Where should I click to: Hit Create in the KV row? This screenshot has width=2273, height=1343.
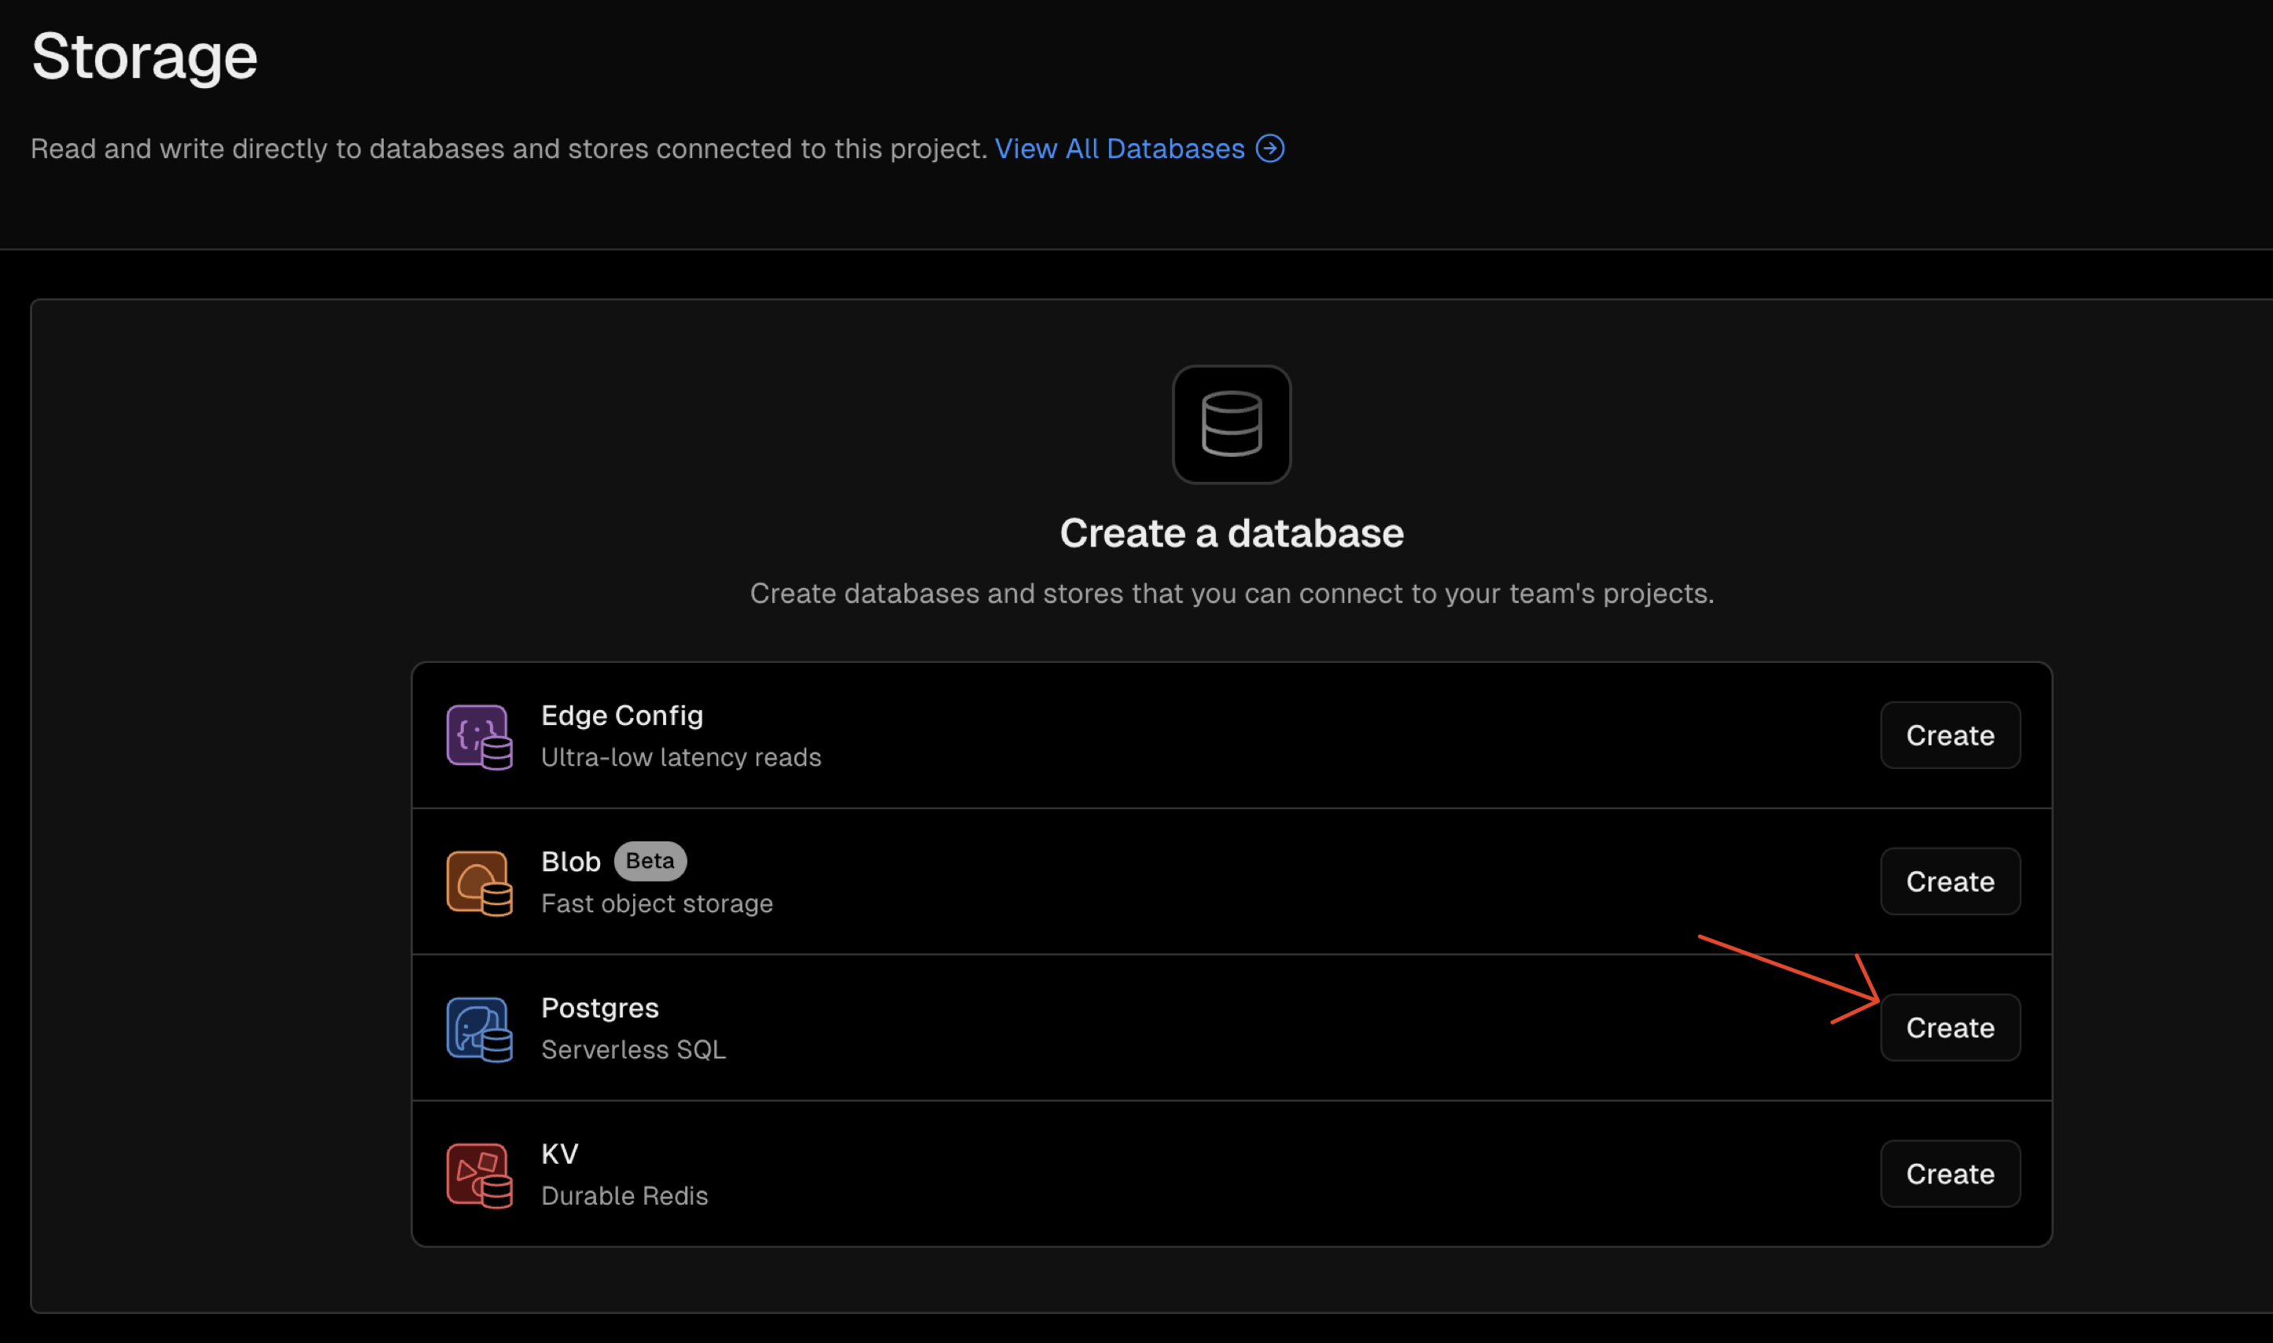click(1950, 1174)
